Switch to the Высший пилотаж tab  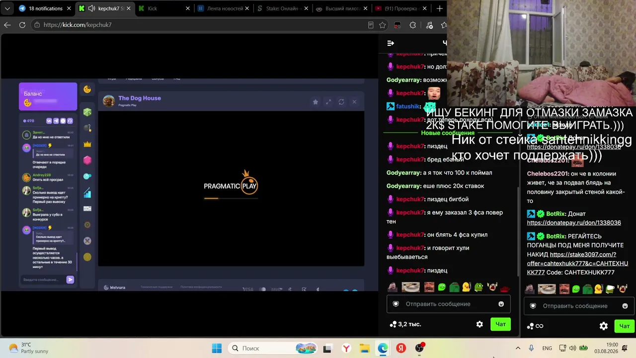342,8
